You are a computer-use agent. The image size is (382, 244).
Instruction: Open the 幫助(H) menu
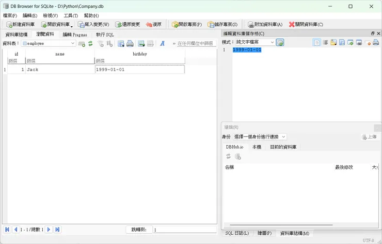pyautogui.click(x=91, y=15)
